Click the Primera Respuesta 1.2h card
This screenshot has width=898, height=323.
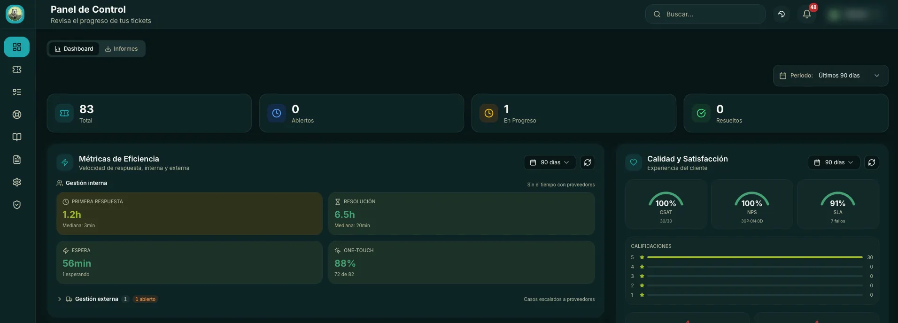pos(189,214)
